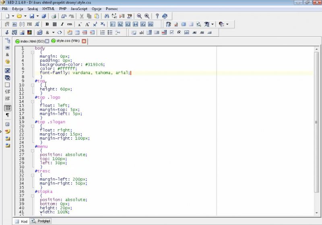Insert an H1 heading tag

[x=113, y=25]
